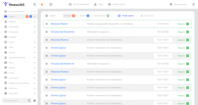Click drag handle icon on Иванова Мария row

point(46,24)
